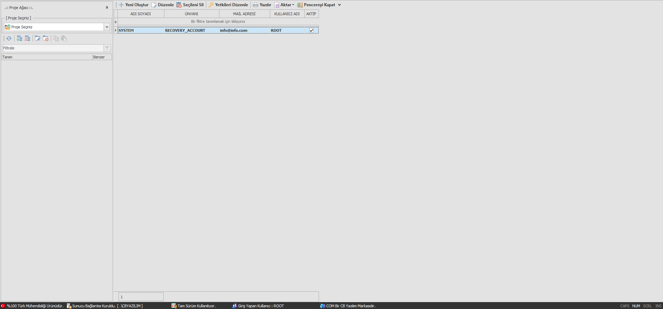Click the refresh icon in project tree toolbar
Image resolution: width=663 pixels, height=309 pixels.
[x=9, y=38]
